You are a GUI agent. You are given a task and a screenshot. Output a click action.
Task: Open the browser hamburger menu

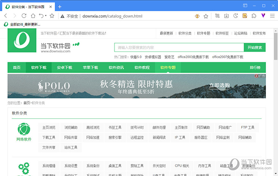272,16
